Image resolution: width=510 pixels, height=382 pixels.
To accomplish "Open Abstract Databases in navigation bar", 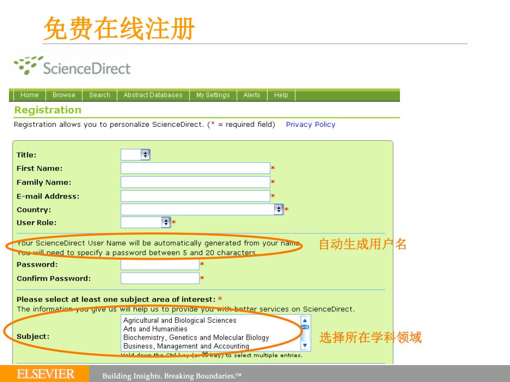I will (153, 95).
